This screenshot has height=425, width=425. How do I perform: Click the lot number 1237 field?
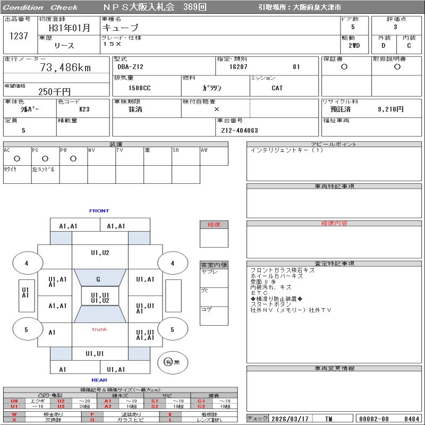tap(19, 36)
